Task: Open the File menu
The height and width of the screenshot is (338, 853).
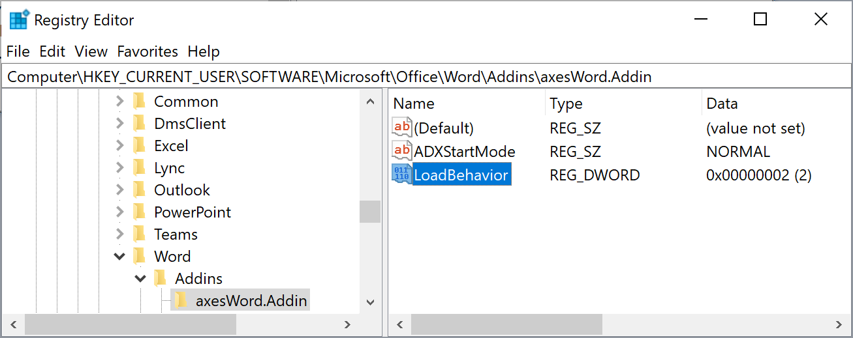Action: (18, 51)
